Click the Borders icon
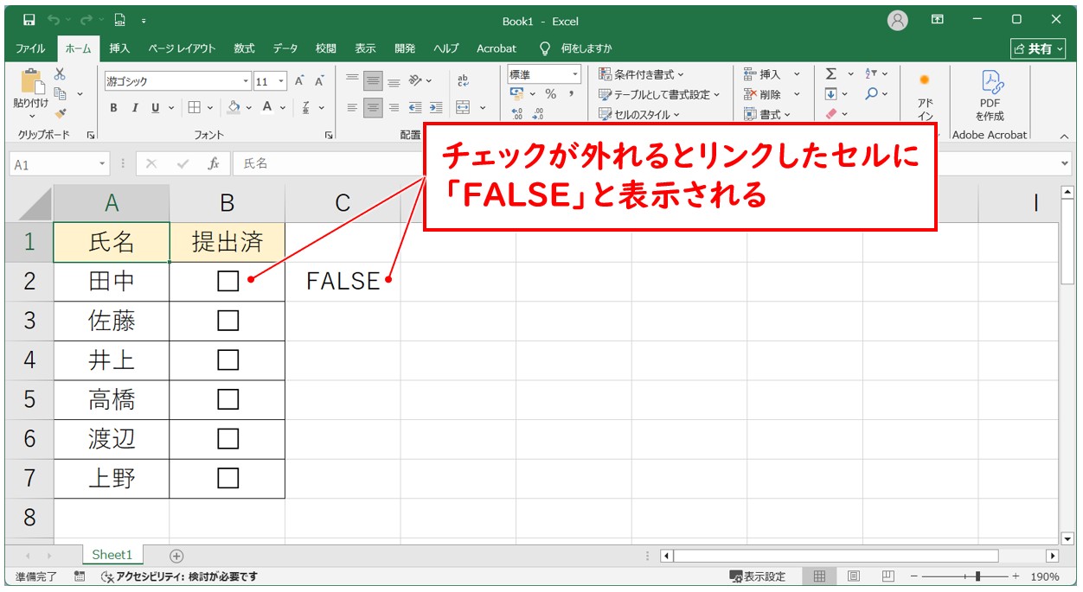Screen dimensions: 1083x592 [195, 108]
